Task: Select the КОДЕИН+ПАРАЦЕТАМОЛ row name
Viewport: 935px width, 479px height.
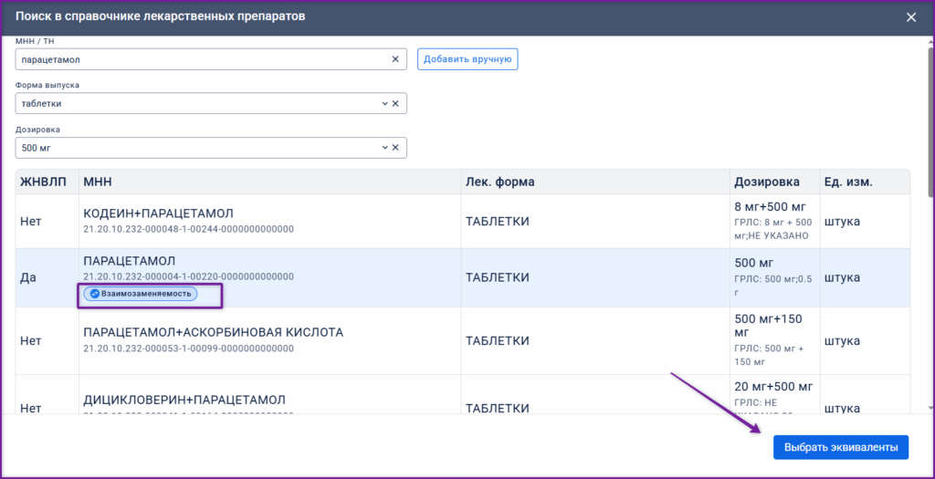Action: click(x=158, y=213)
